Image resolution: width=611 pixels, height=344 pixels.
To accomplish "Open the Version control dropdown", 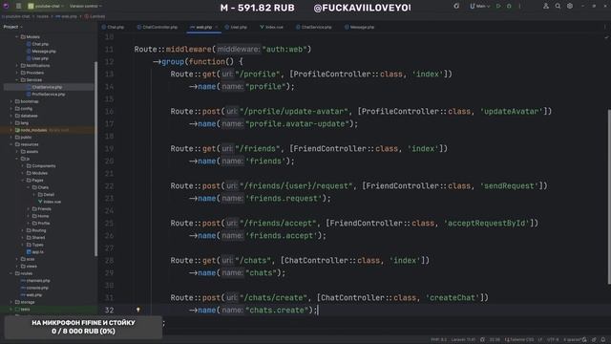I will pos(85,7).
